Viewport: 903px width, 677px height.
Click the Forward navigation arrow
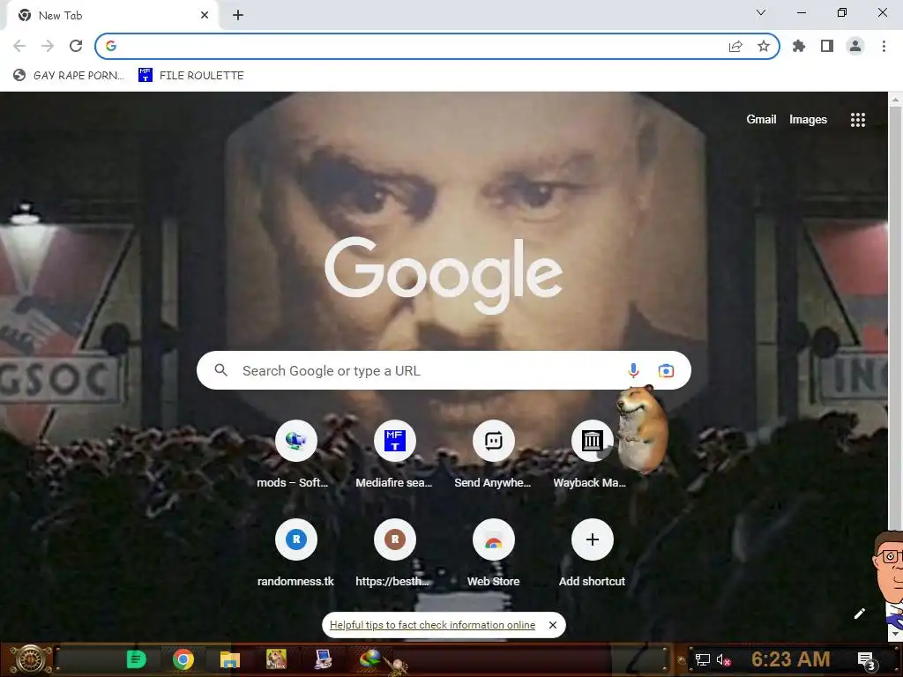click(48, 46)
